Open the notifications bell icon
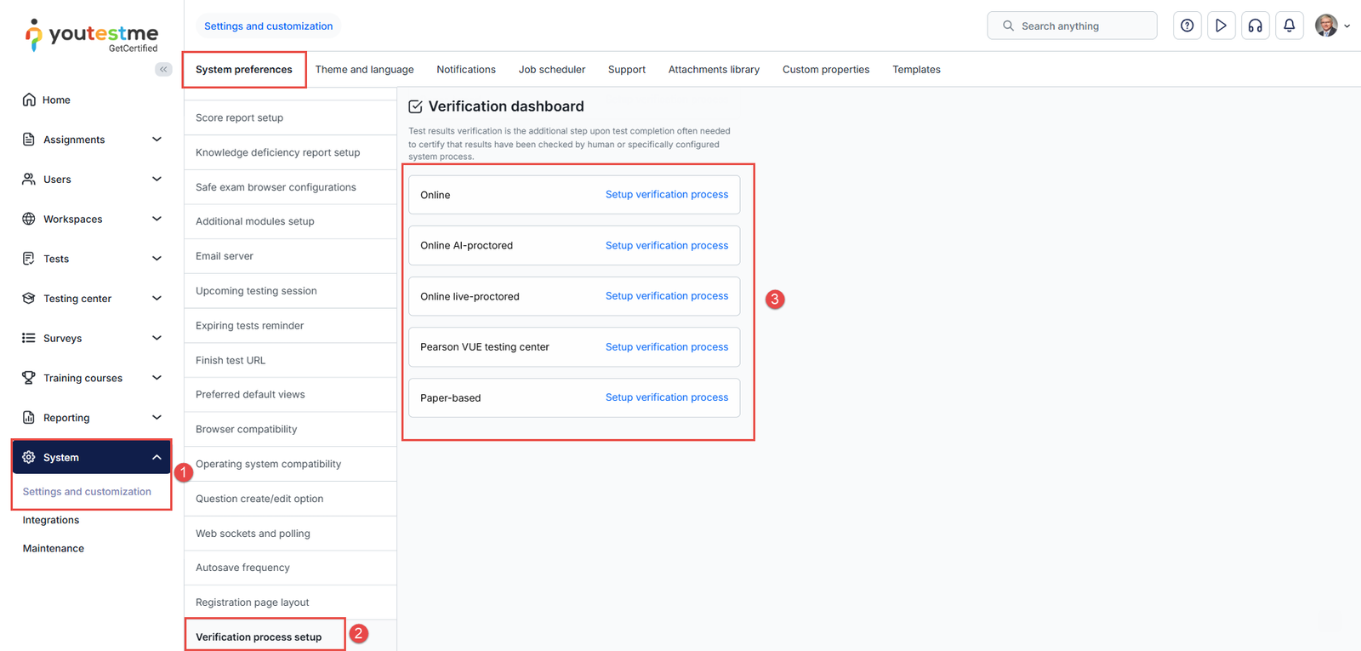 tap(1289, 26)
